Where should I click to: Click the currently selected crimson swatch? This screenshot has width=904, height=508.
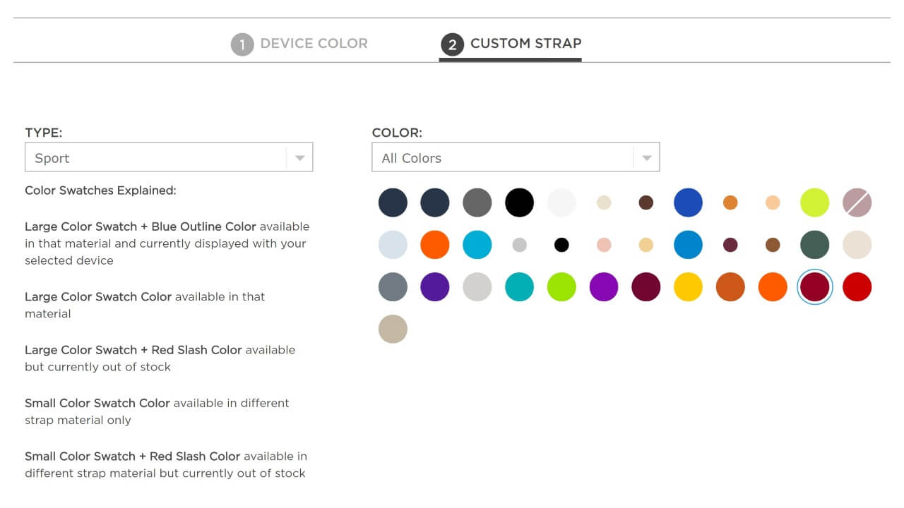click(814, 287)
